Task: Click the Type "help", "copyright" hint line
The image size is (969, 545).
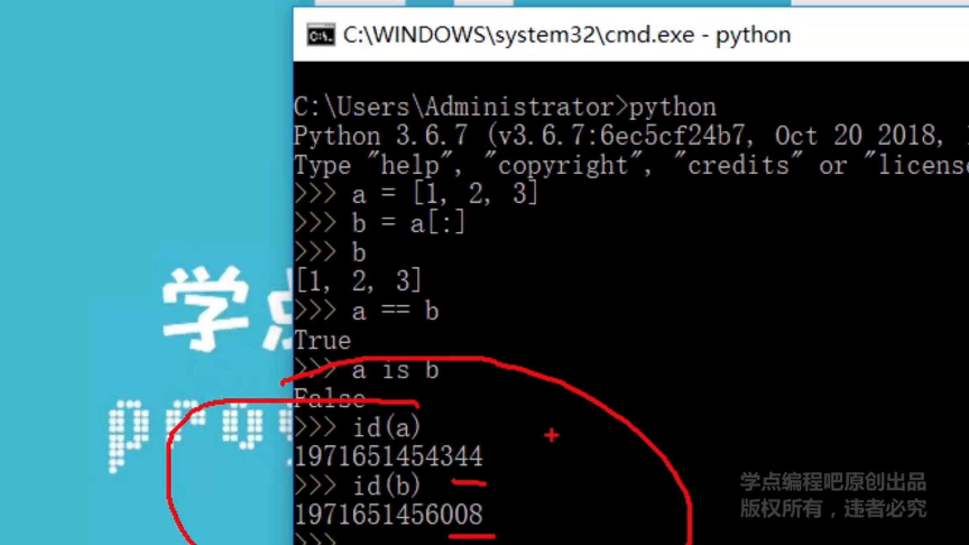Action: (x=631, y=165)
